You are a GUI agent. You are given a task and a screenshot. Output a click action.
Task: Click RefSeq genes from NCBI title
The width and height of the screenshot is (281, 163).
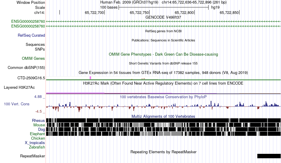163,31
